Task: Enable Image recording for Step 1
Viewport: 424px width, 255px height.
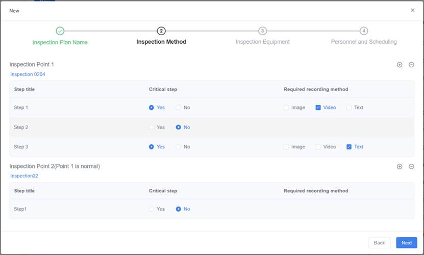Action: 286,107
